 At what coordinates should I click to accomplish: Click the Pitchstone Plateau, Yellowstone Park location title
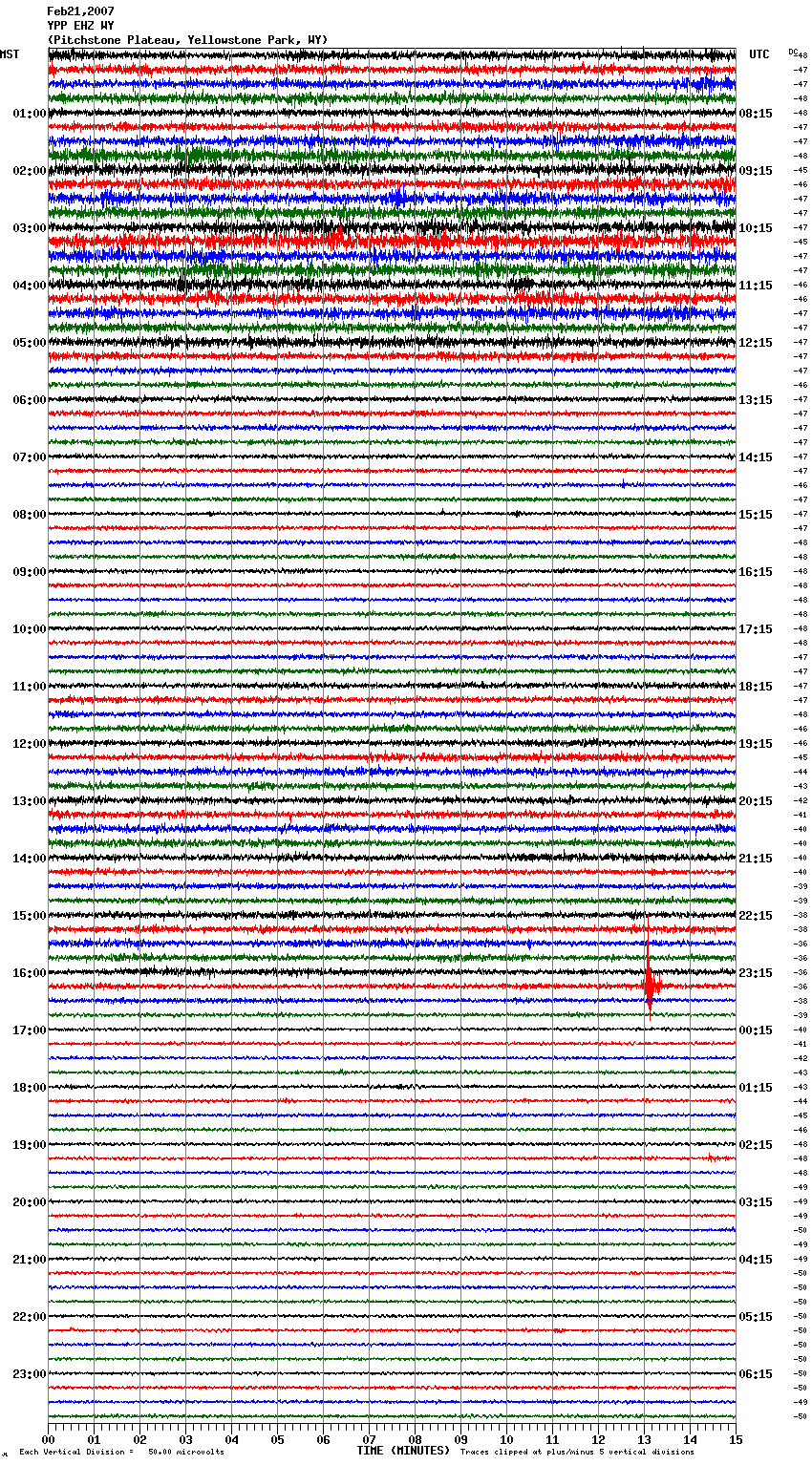tap(187, 40)
